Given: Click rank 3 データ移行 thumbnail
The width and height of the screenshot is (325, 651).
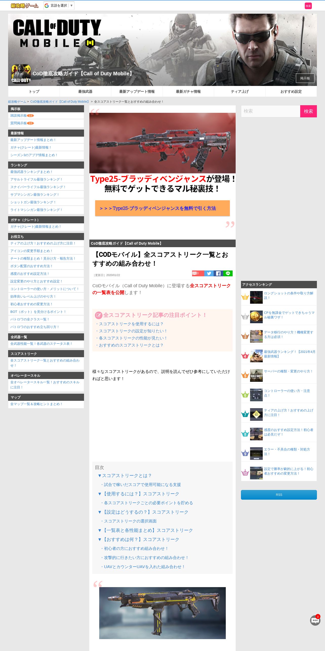Looking at the screenshot, I should [x=256, y=336].
